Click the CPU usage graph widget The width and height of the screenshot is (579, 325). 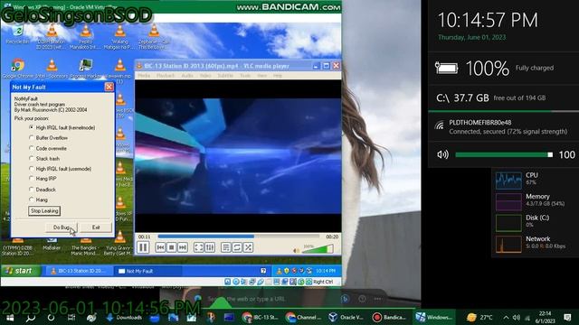click(508, 181)
